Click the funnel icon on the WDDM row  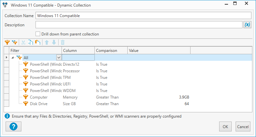point(26,91)
